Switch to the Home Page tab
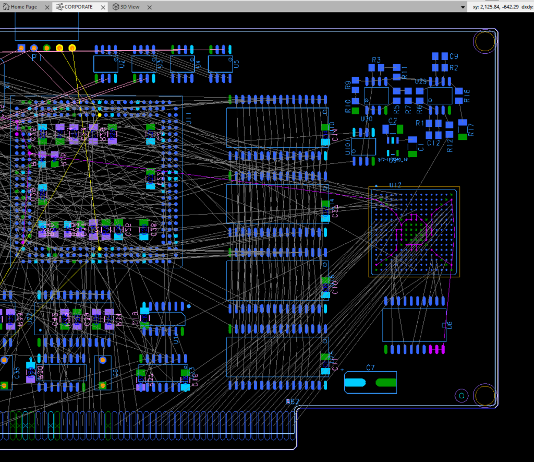The height and width of the screenshot is (462, 534). tap(23, 7)
